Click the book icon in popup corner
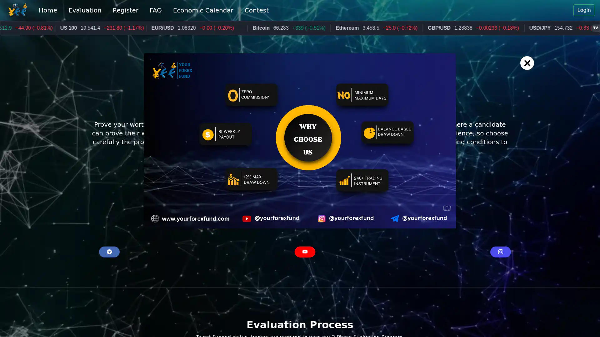 pos(447,208)
